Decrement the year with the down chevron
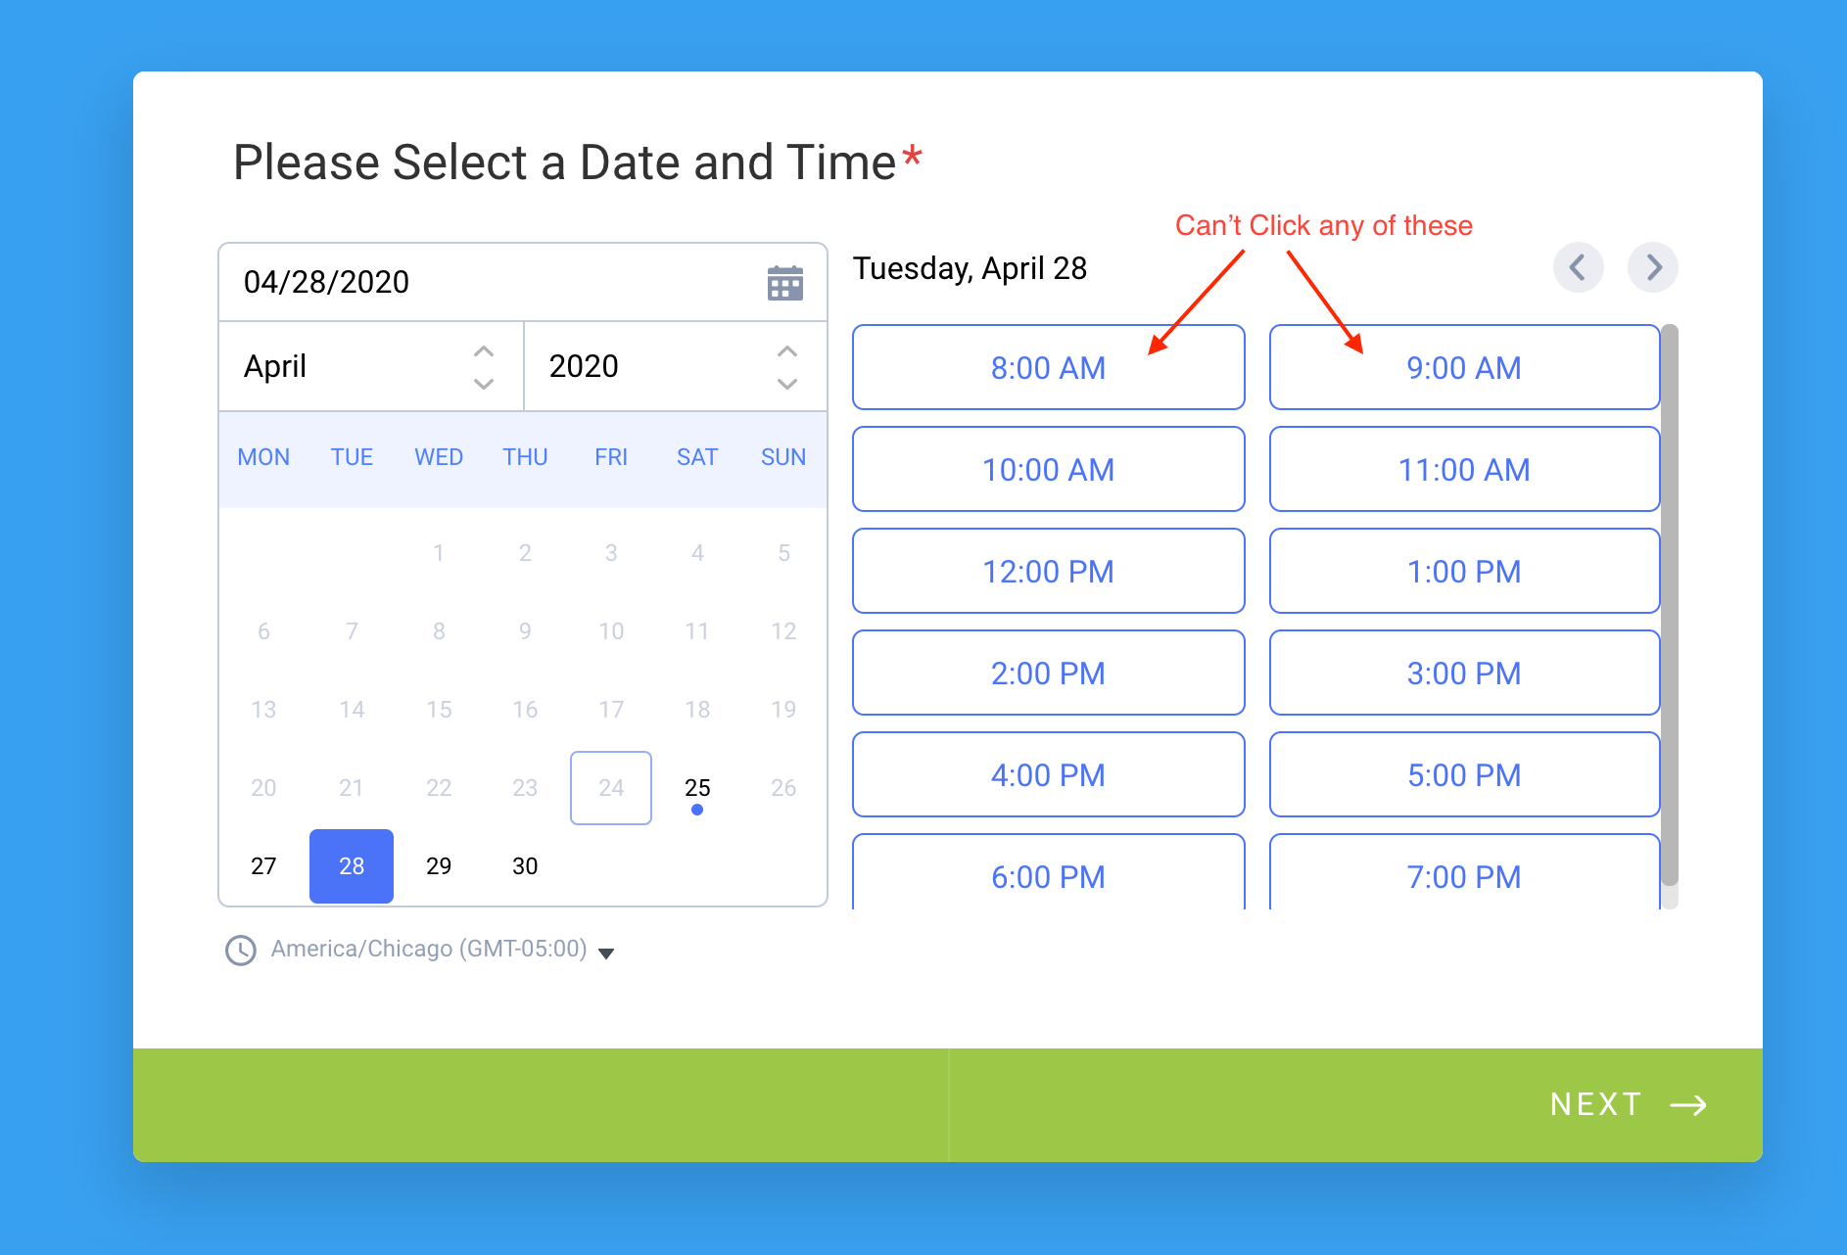Image resolution: width=1847 pixels, height=1255 pixels. pyautogui.click(x=785, y=384)
